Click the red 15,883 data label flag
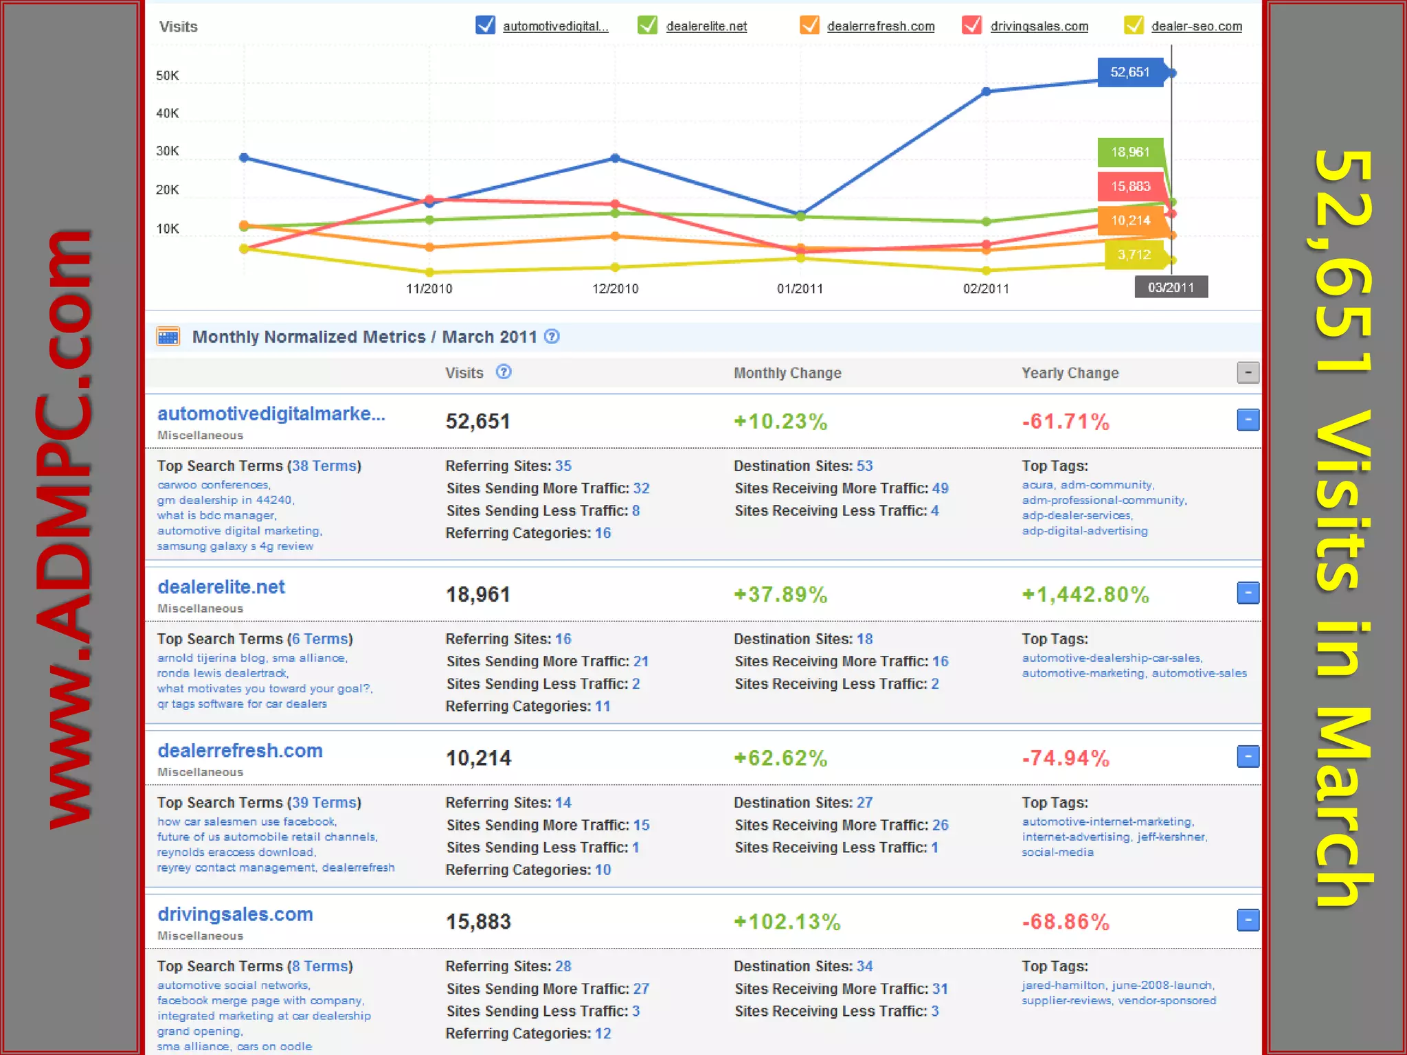 click(1130, 186)
